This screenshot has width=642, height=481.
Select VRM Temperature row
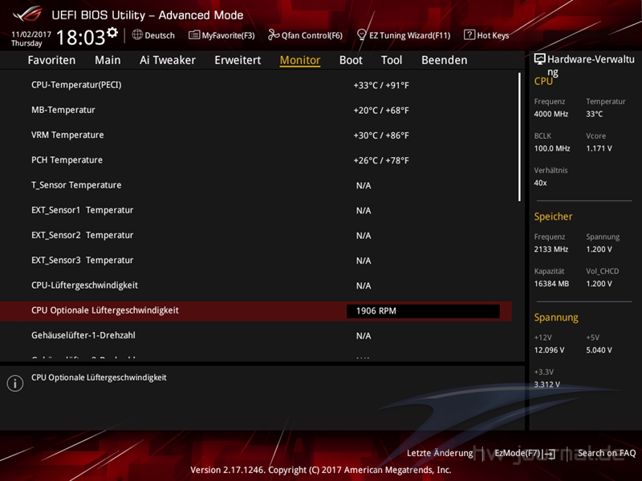point(256,135)
